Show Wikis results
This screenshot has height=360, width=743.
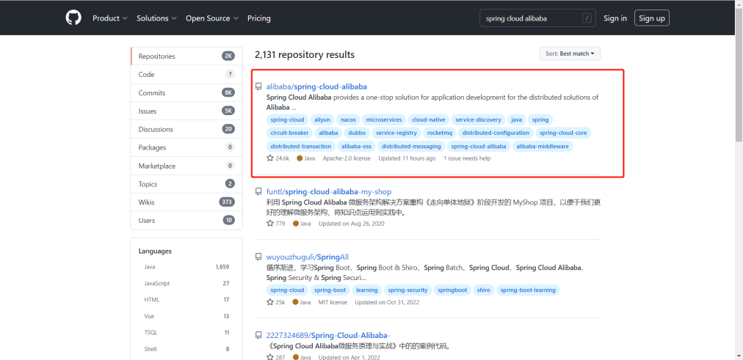click(x=186, y=202)
